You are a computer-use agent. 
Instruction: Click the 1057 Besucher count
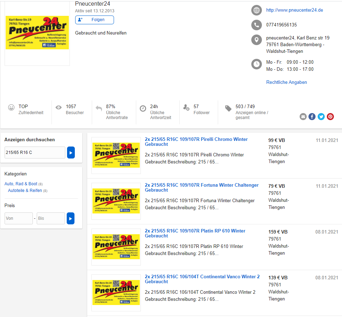(x=71, y=106)
